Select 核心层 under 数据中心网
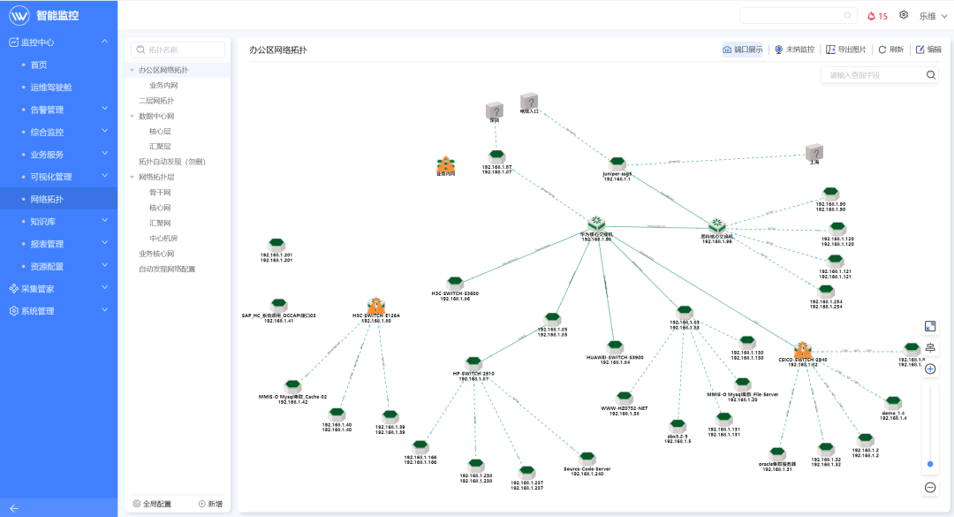 (160, 131)
